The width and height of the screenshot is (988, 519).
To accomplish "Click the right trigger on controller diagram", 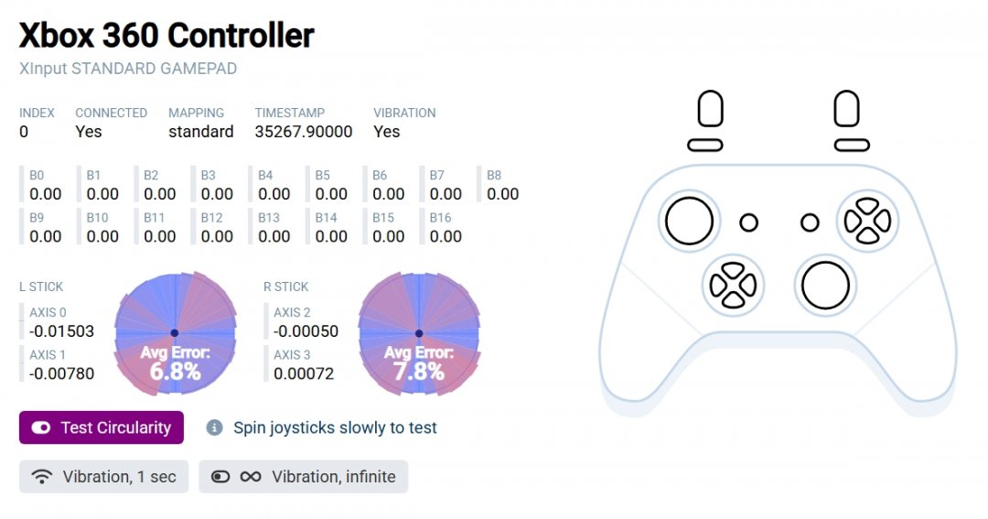I will [x=847, y=109].
